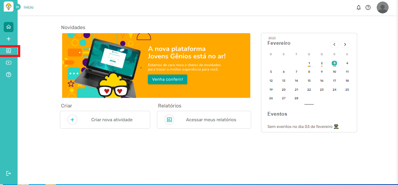Click Acessar meus relatórios
The height and width of the screenshot is (185, 398).
204,120
